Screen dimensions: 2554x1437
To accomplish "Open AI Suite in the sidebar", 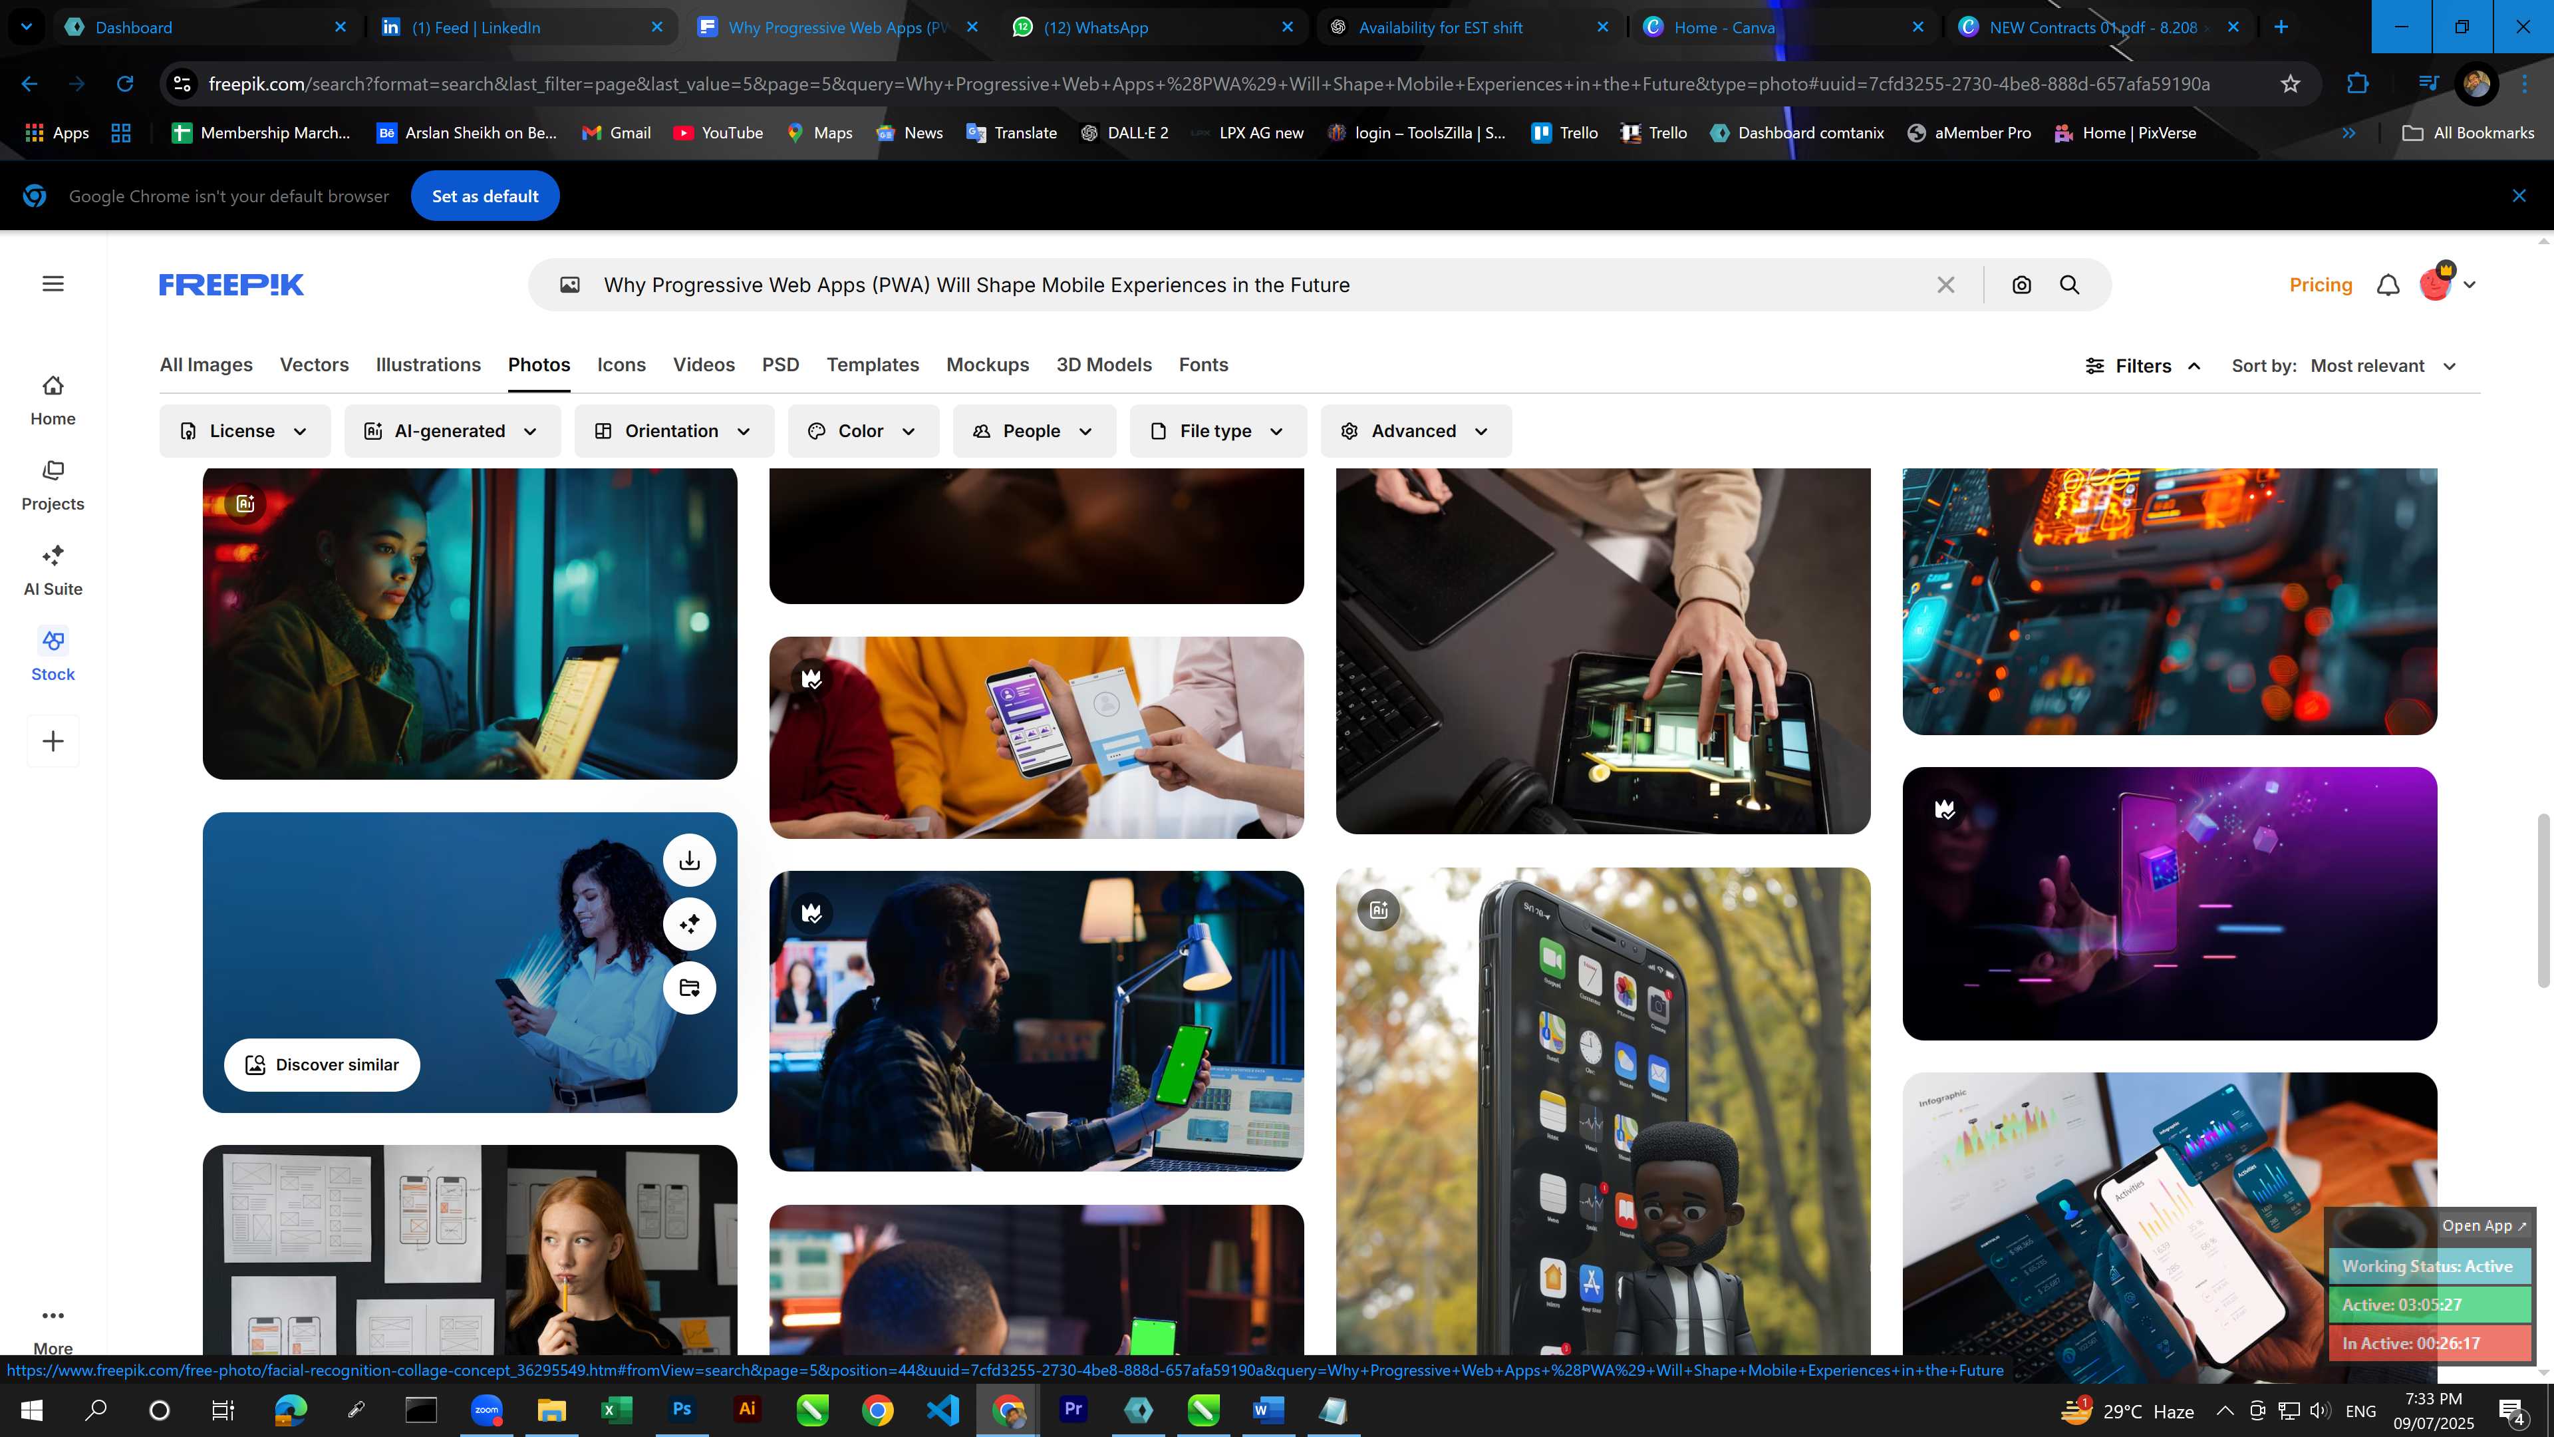I will (x=53, y=571).
